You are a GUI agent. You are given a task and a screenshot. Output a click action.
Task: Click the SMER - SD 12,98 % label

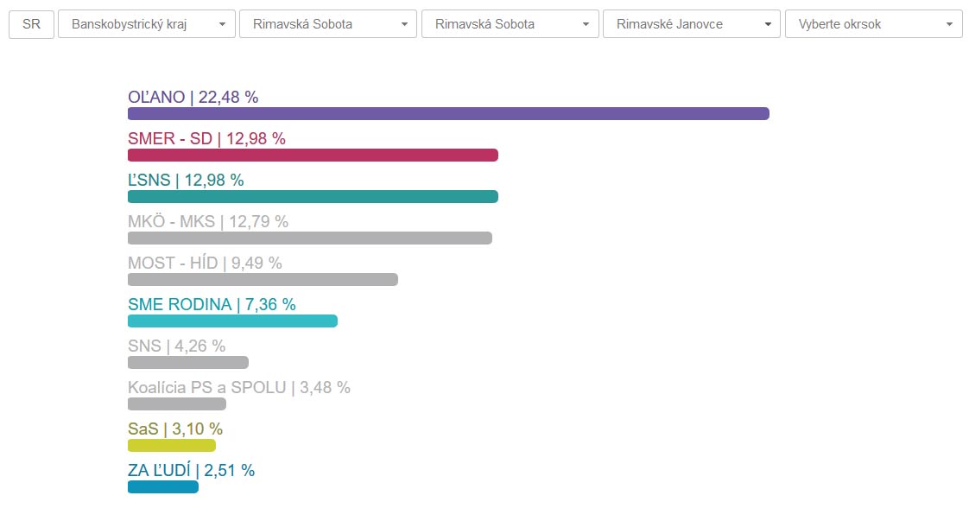206,138
